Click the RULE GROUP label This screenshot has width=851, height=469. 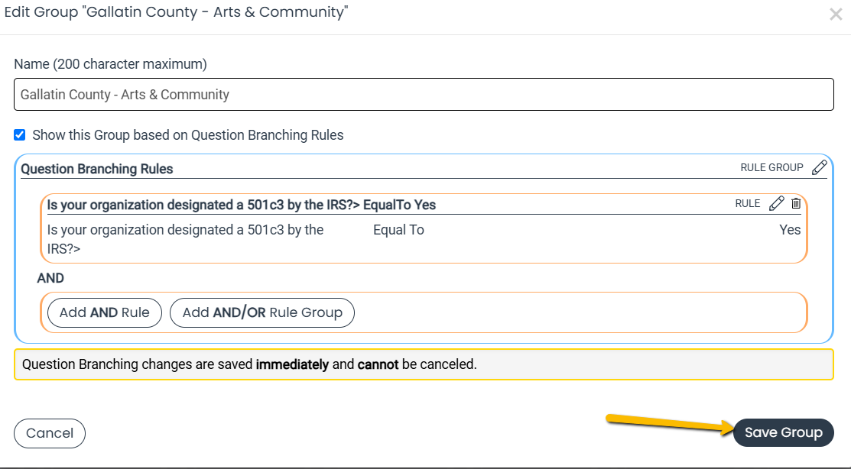[x=771, y=167]
